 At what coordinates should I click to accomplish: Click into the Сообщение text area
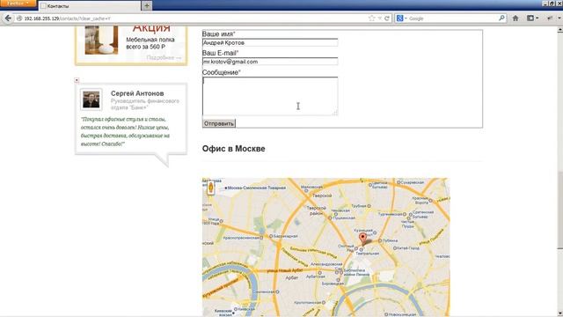tap(270, 96)
